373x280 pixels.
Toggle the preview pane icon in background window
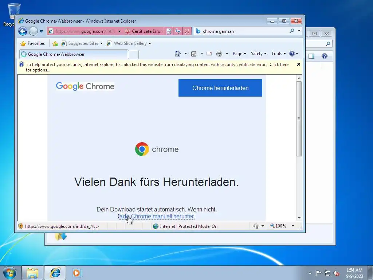311,56
